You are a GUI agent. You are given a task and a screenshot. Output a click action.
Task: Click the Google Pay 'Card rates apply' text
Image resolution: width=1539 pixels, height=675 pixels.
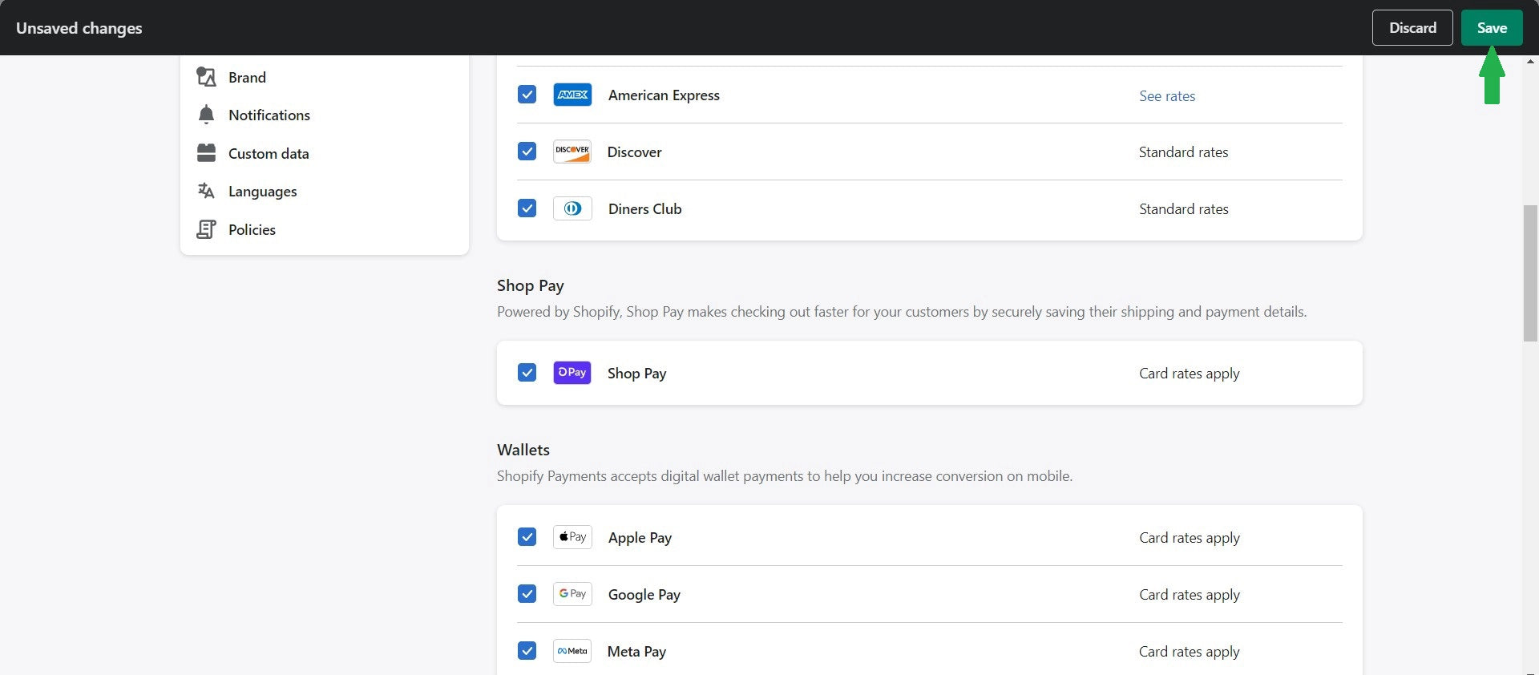click(x=1189, y=594)
